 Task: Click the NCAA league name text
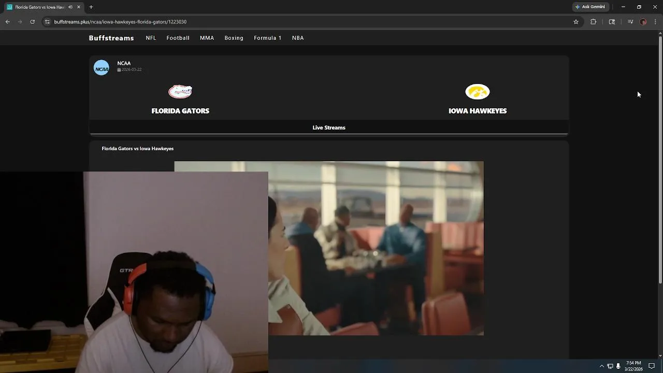point(124,63)
